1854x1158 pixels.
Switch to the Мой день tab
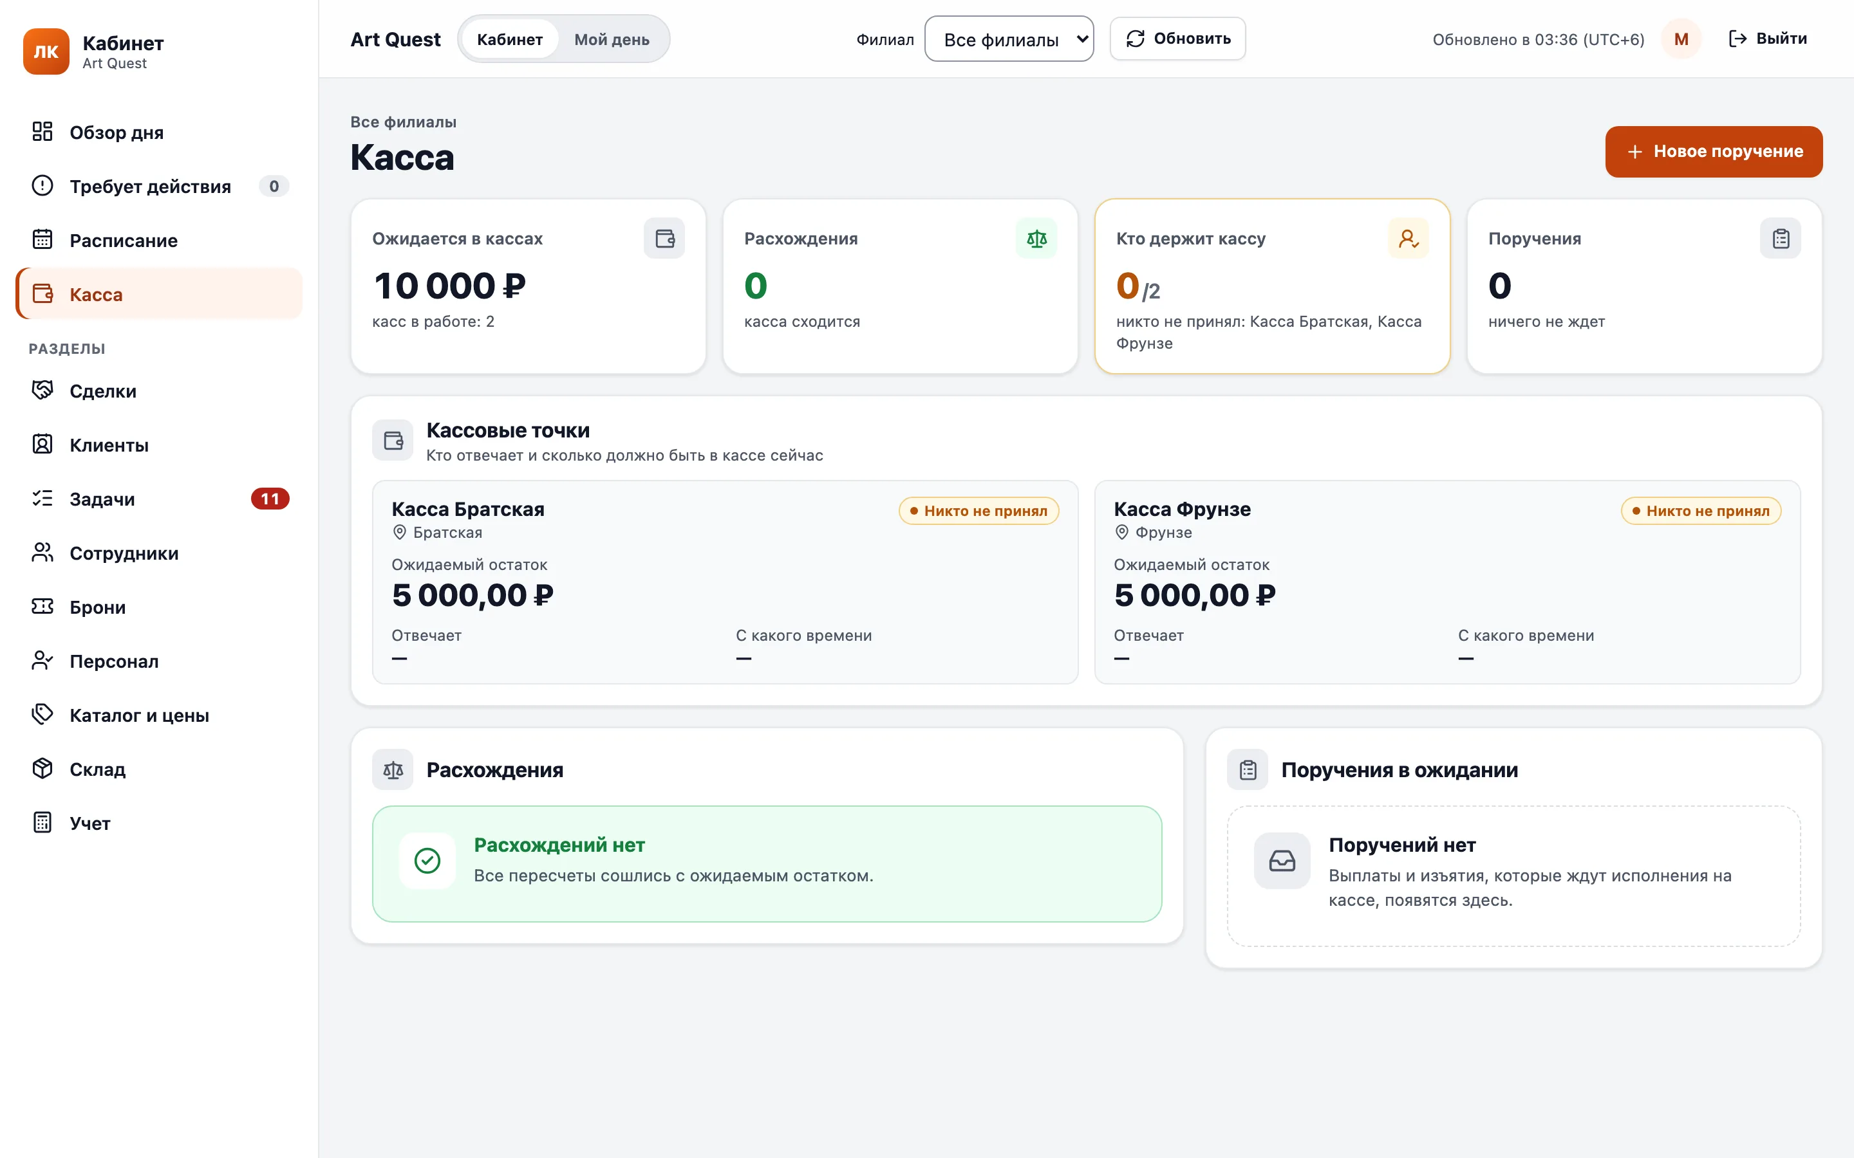[612, 39]
